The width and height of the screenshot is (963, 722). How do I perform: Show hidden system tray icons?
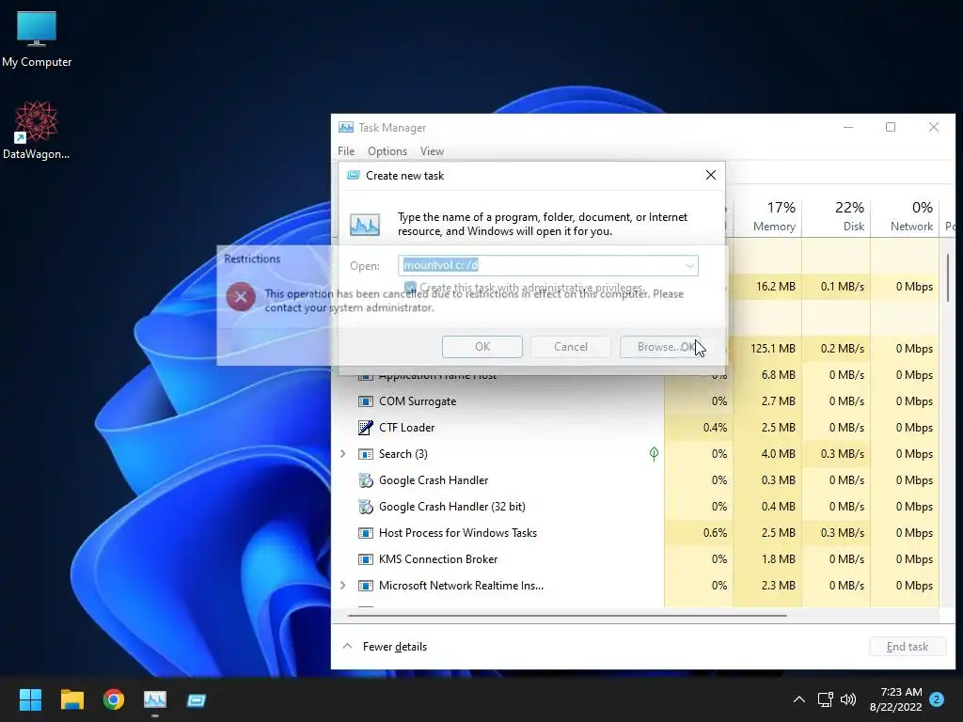[799, 699]
